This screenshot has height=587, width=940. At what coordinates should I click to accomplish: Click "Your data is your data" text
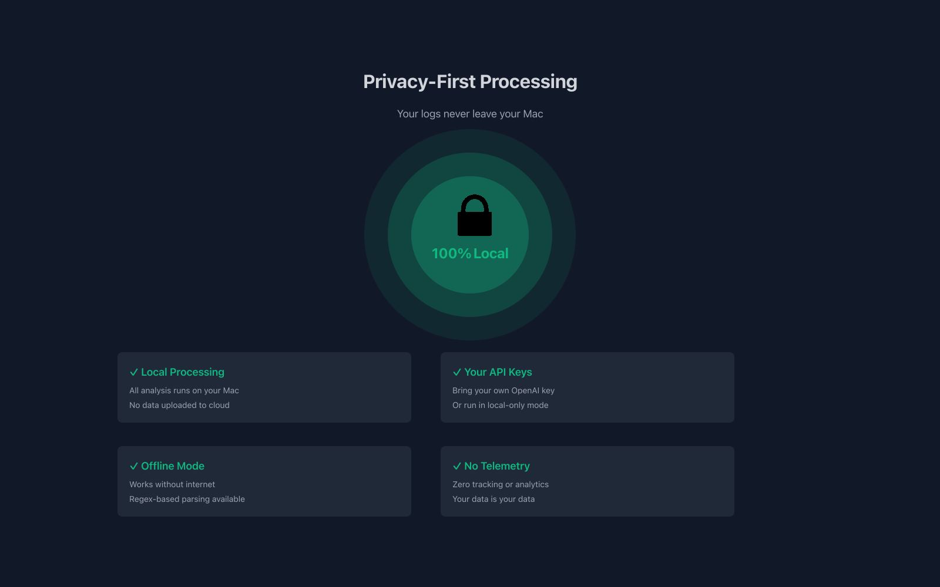[493, 499]
